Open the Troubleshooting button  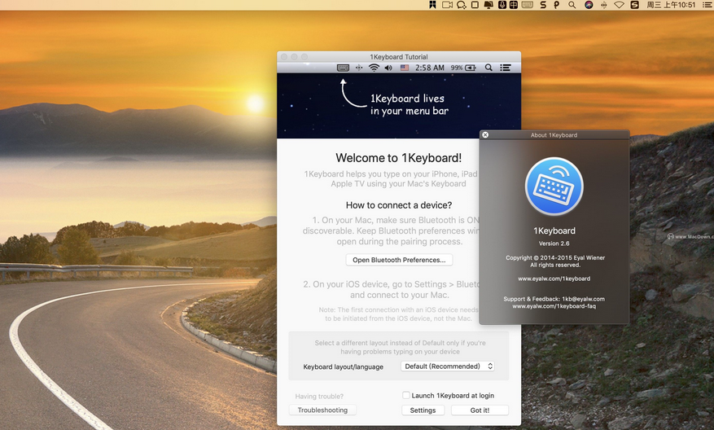(x=322, y=410)
